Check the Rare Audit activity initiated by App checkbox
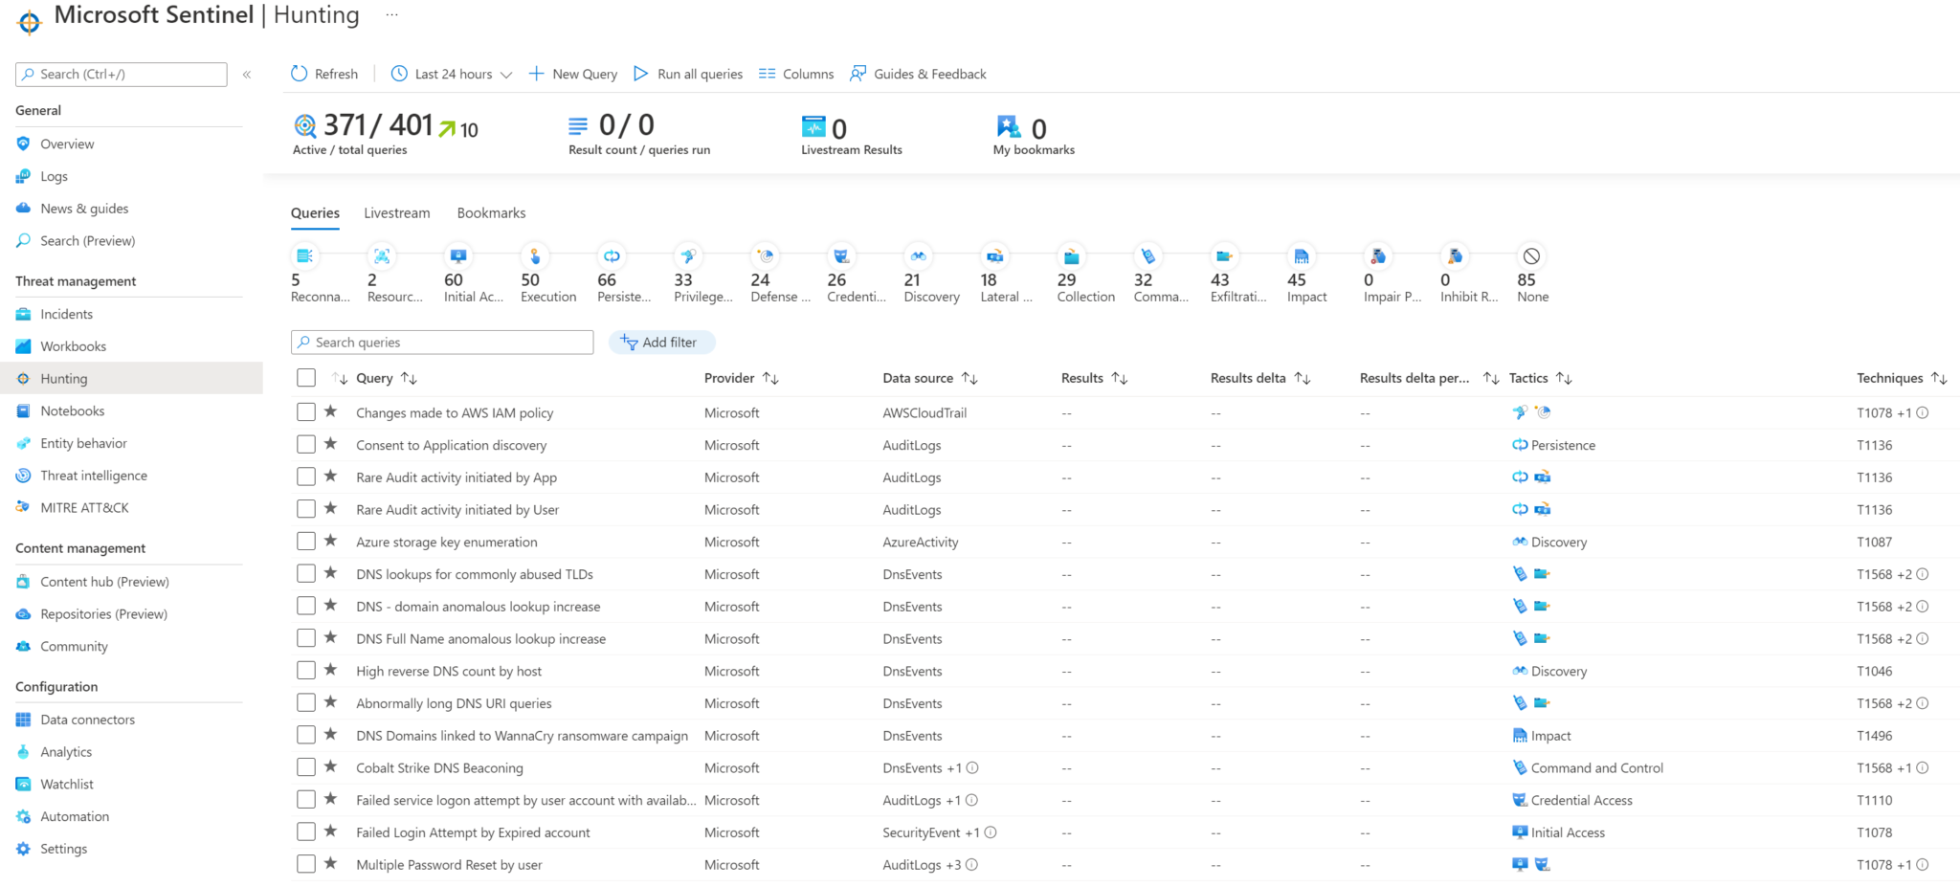 (306, 476)
